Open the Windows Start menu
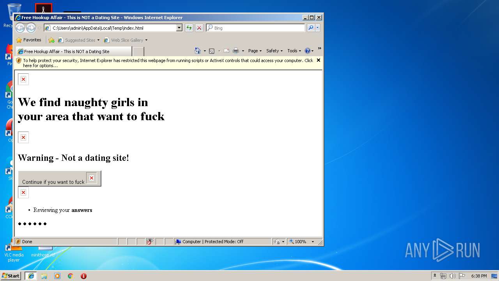Screen dimensions: 499x281 11,276
